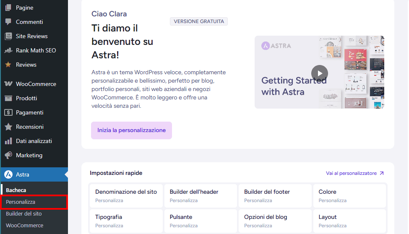
Task: Click Personalizza under Tipografia
Action: [109, 226]
